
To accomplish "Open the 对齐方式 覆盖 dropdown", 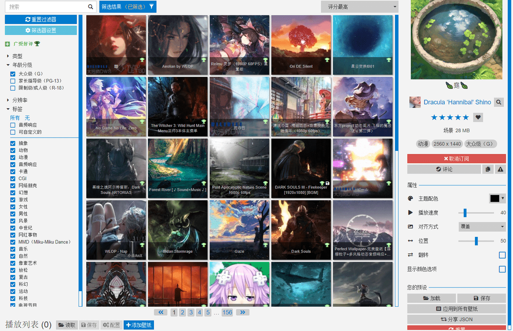I will coord(482,227).
